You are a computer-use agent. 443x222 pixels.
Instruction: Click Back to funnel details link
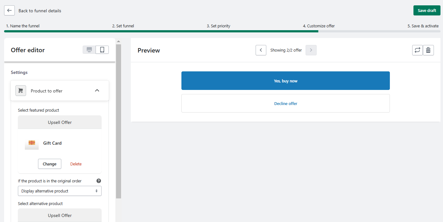(x=40, y=11)
